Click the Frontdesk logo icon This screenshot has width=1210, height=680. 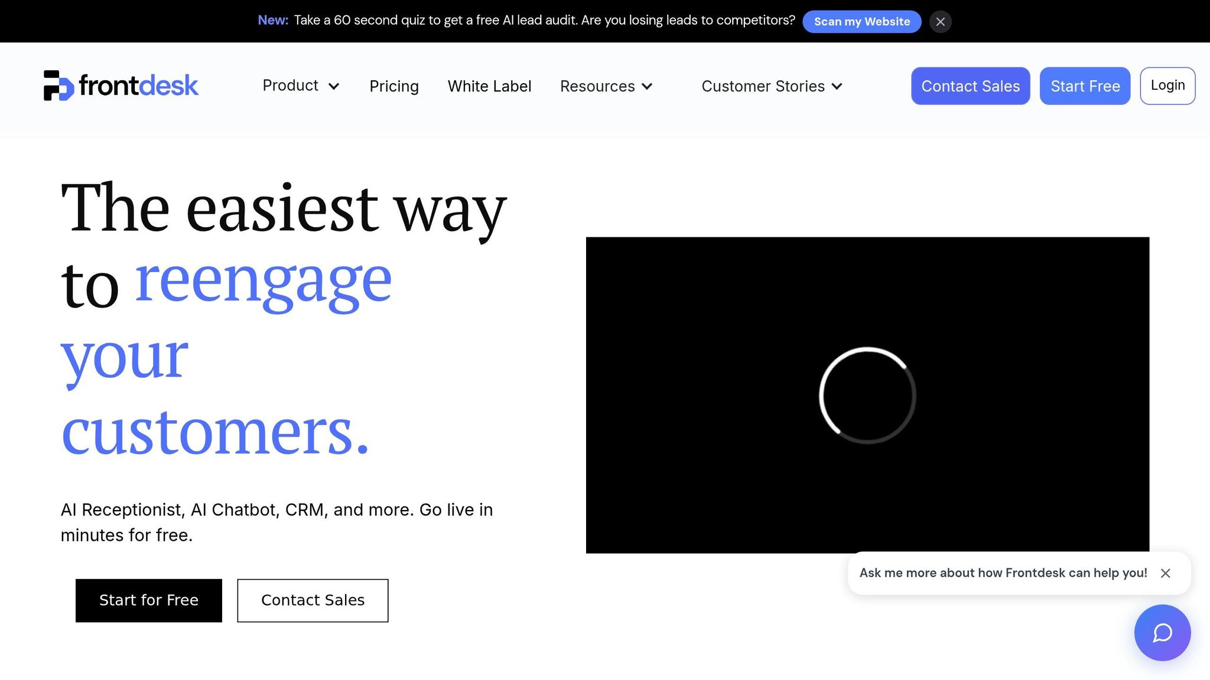pos(58,86)
